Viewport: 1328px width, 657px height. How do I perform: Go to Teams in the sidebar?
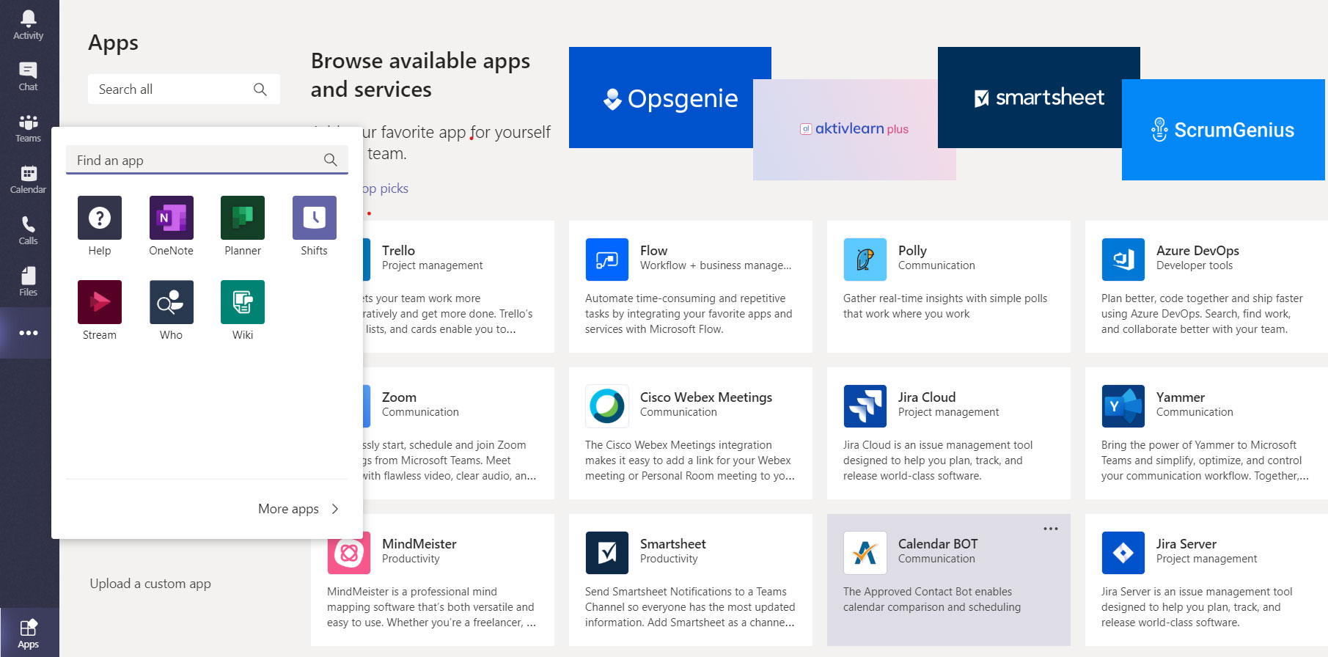coord(29,128)
